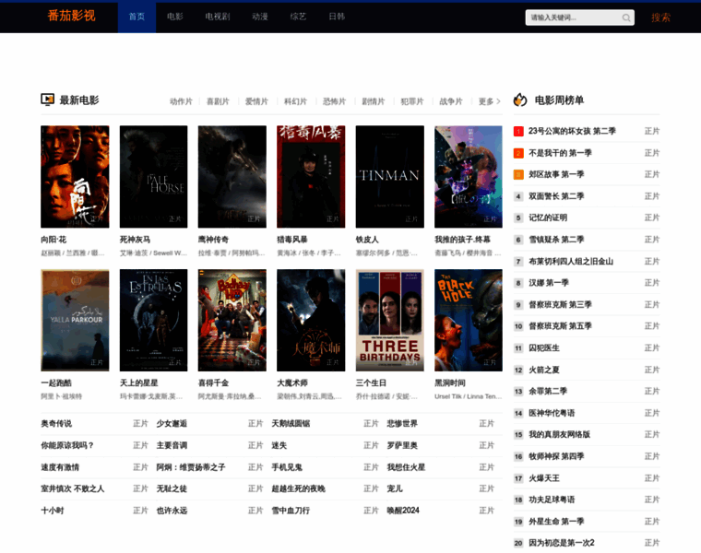This screenshot has height=553, width=701.
Task: Open the 首页 navigation tab
Action: click(x=137, y=17)
